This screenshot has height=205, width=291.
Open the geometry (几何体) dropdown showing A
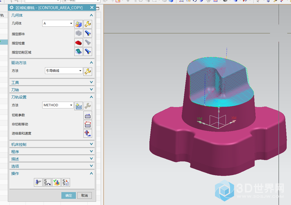[x=58, y=23]
